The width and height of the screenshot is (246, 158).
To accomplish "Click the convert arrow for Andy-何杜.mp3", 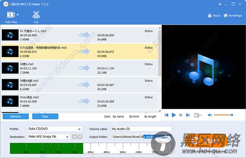I will point(84,101).
